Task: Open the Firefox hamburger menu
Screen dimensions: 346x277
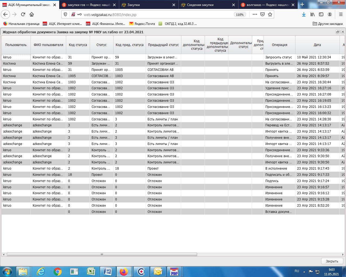Action: tap(341, 15)
